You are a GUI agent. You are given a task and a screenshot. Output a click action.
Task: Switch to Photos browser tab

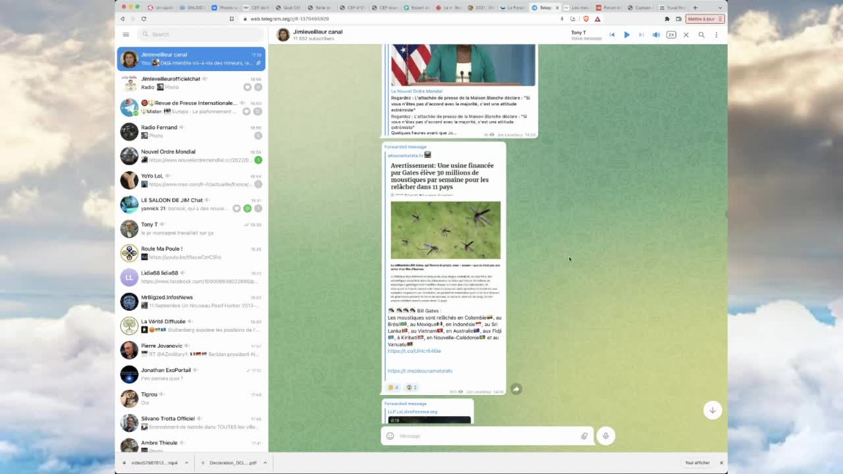[x=225, y=7]
